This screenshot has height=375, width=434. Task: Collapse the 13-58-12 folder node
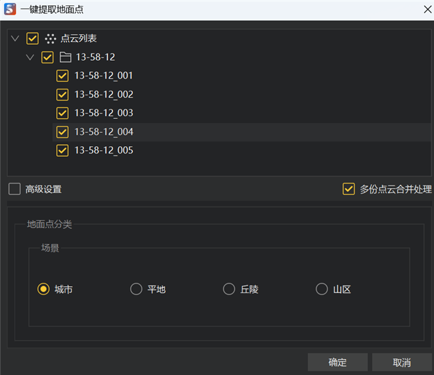[x=30, y=57]
